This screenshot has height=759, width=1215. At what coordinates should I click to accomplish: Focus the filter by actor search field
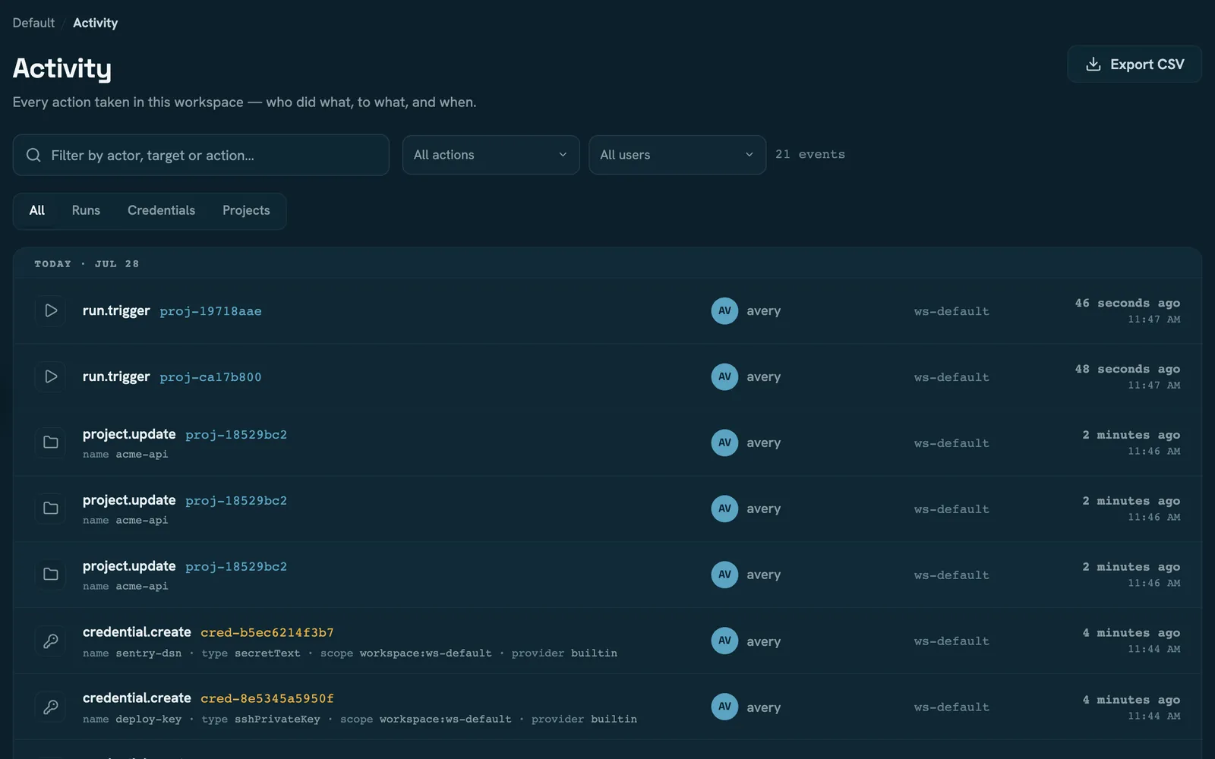pyautogui.click(x=201, y=155)
